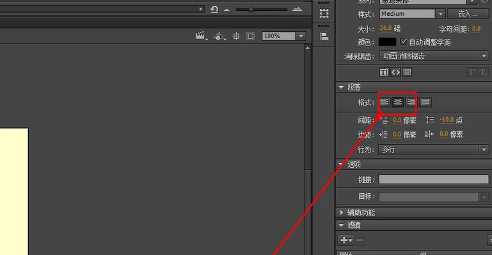Click the add filter plus button
Viewport: 492px width, 255px height.
(346, 240)
